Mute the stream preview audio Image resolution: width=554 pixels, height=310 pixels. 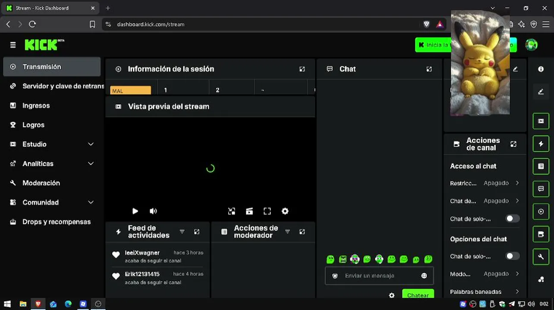click(x=153, y=211)
